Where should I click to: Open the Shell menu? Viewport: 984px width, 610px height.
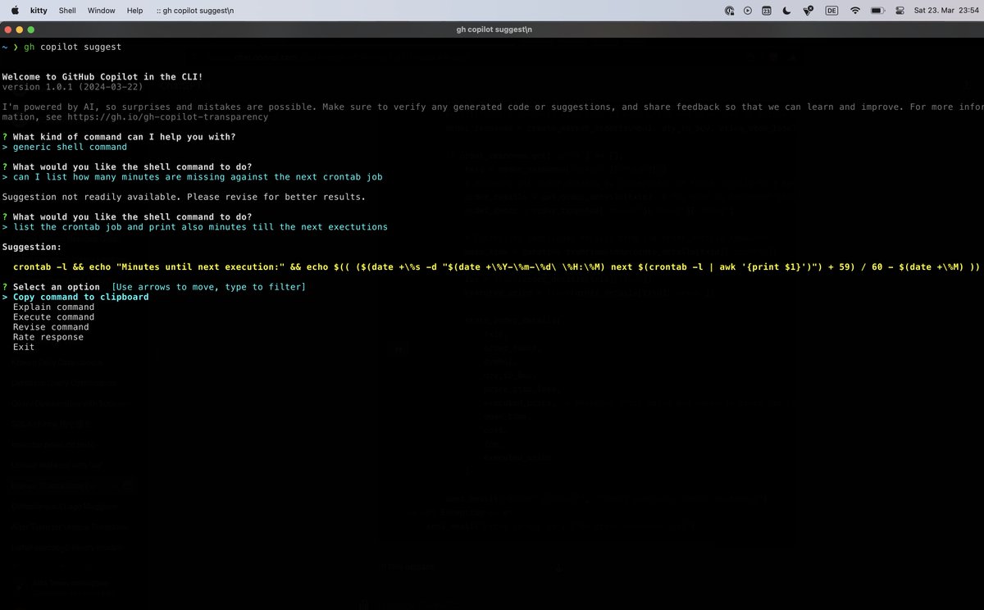[68, 11]
